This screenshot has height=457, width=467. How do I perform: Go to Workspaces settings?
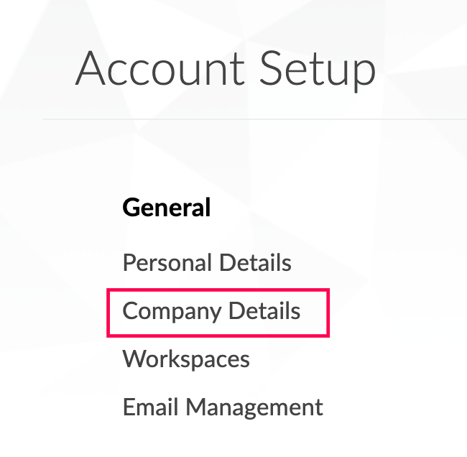(x=186, y=359)
